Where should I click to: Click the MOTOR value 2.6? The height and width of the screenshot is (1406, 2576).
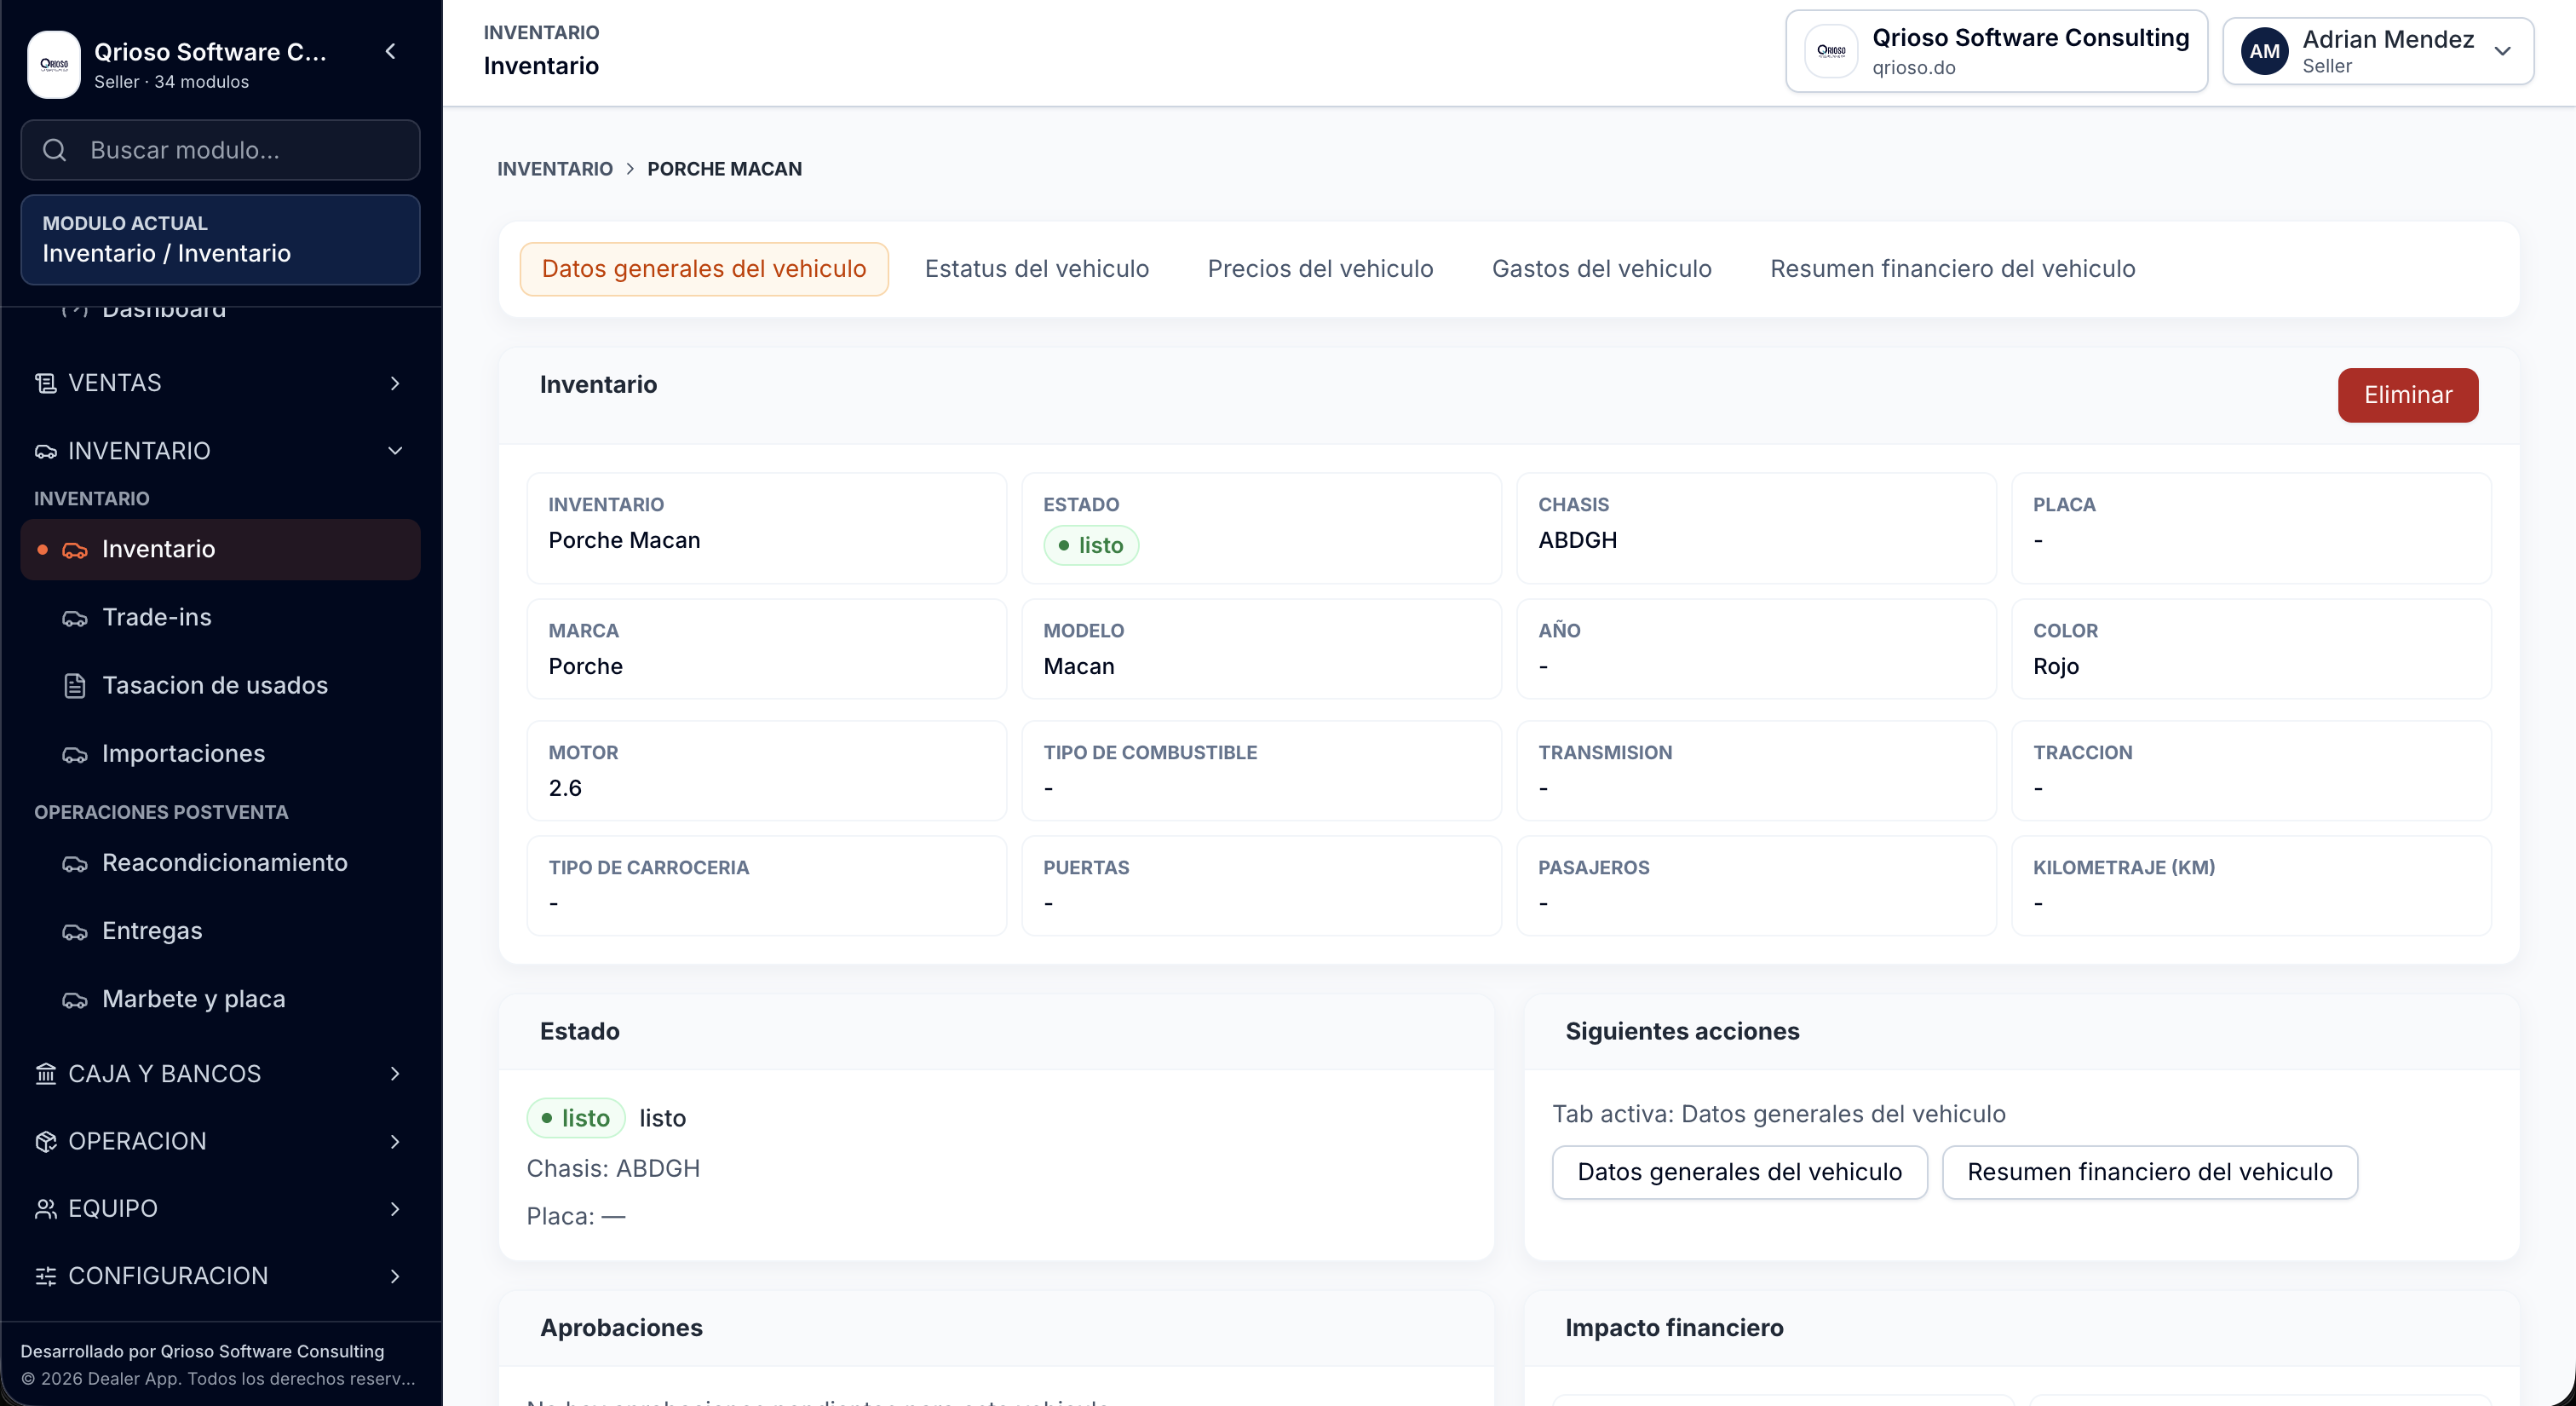coord(565,788)
